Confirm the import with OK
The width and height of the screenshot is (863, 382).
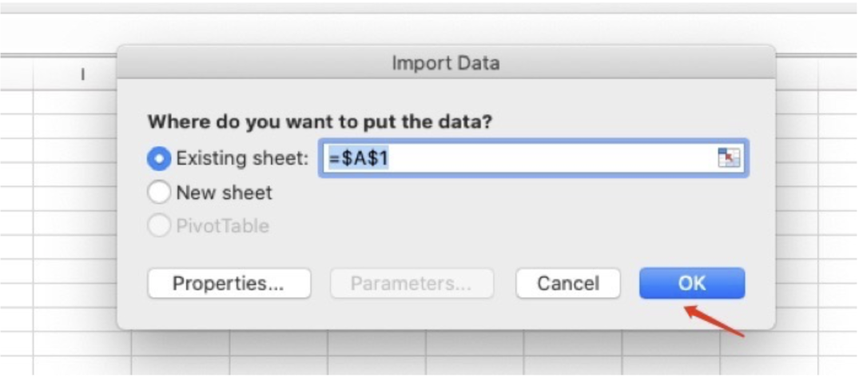(x=691, y=284)
